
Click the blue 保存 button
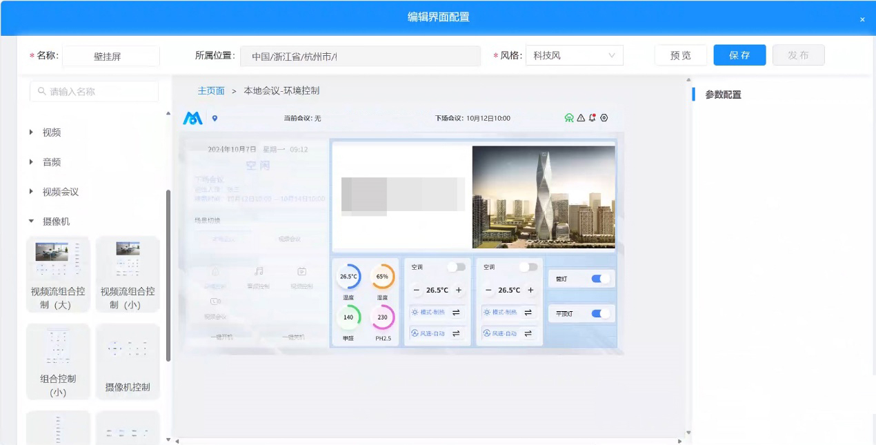click(x=739, y=55)
